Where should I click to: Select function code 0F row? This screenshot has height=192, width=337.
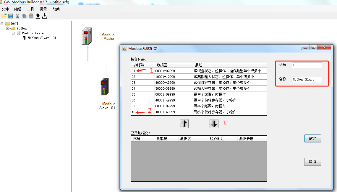click(199, 106)
